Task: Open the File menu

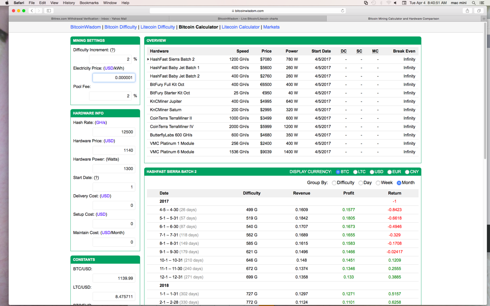Action: pyautogui.click(x=32, y=3)
